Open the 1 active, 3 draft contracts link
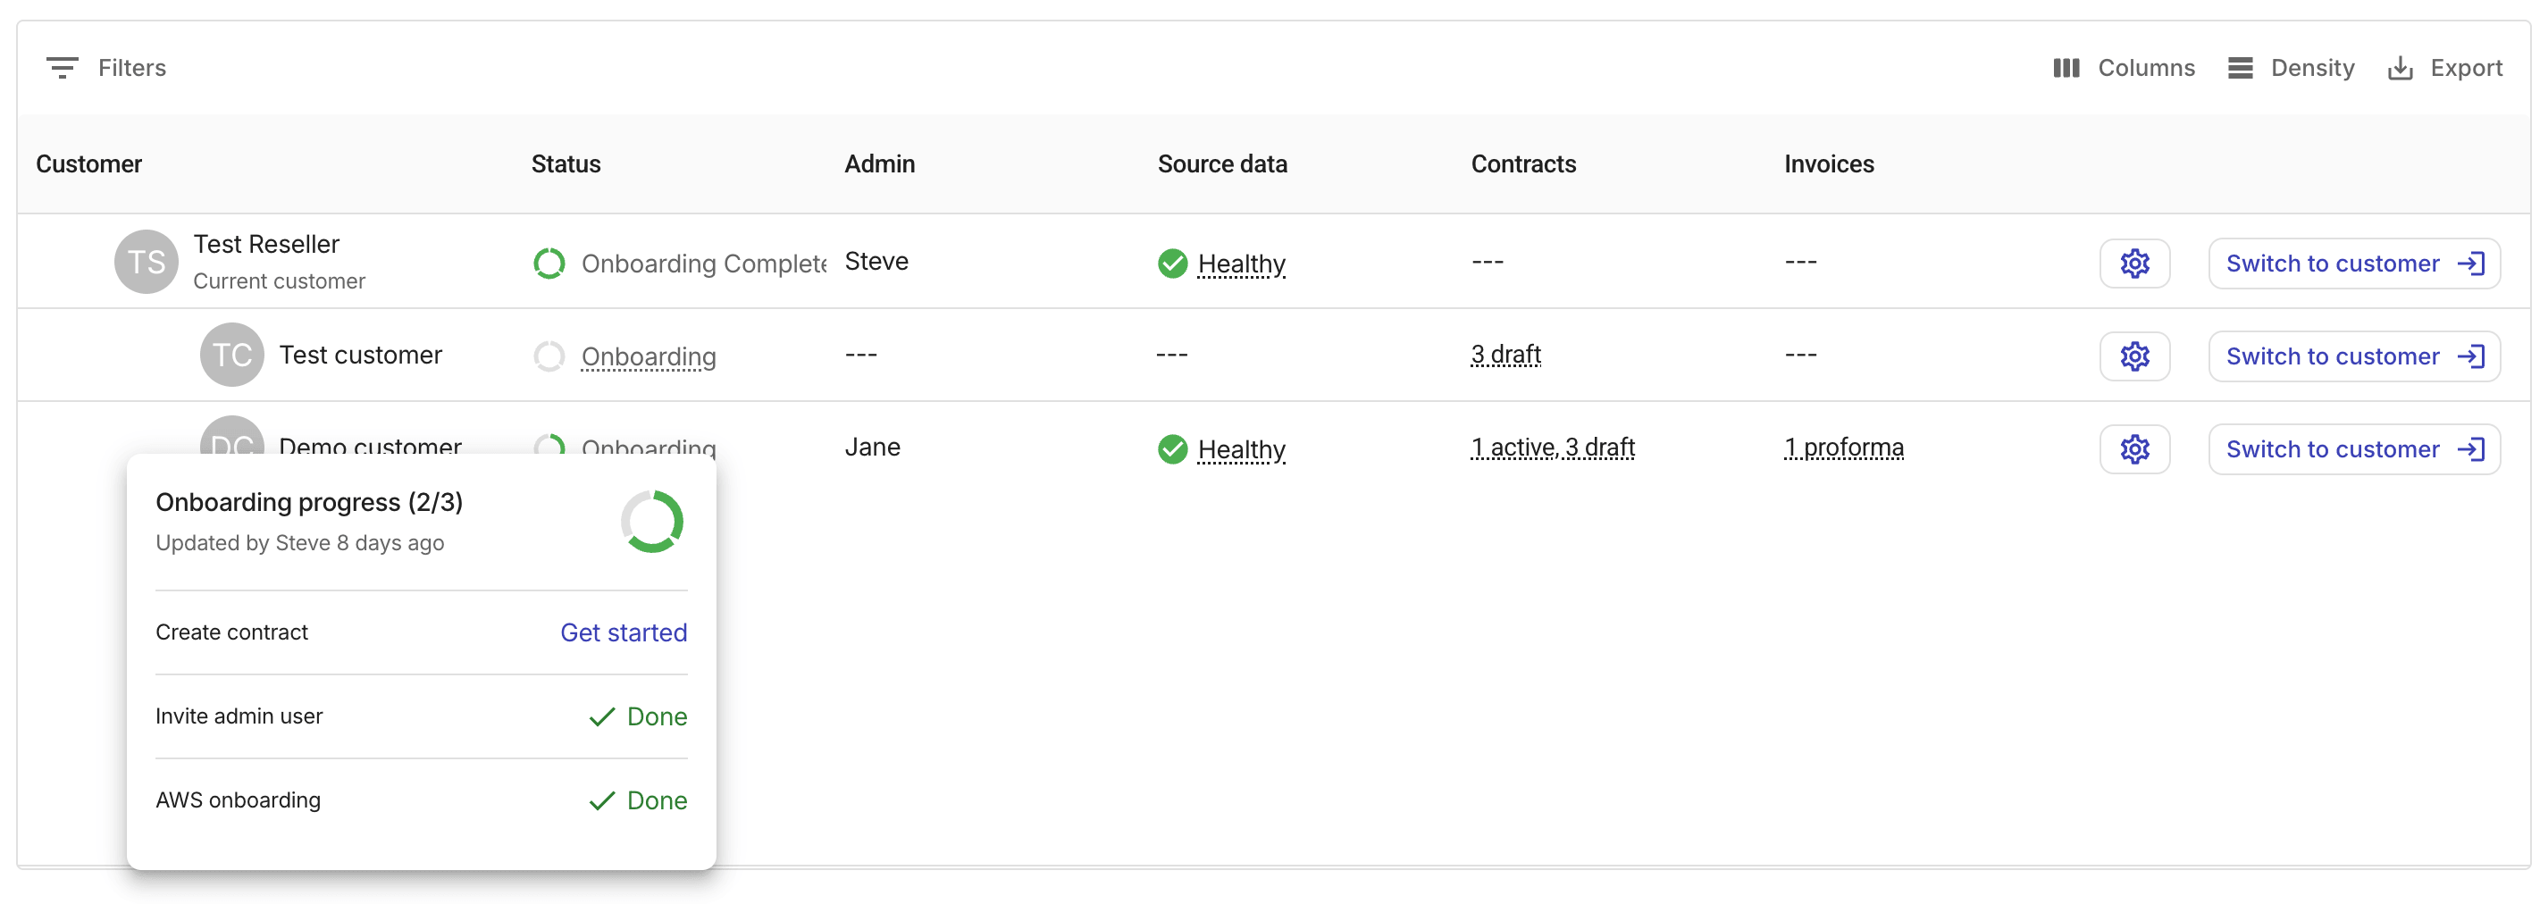The height and width of the screenshot is (904, 2548). 1553,447
